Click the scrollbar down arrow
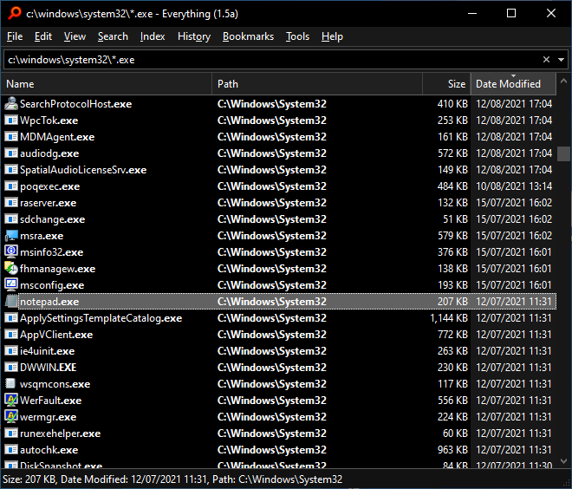Image resolution: width=572 pixels, height=489 pixels. pyautogui.click(x=563, y=461)
